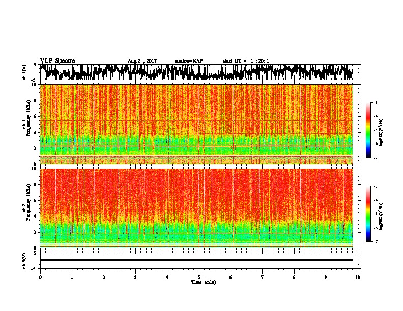Click the "10" kHz tick on ch.2 frequency axis
The height and width of the screenshot is (311, 403).
pos(35,169)
